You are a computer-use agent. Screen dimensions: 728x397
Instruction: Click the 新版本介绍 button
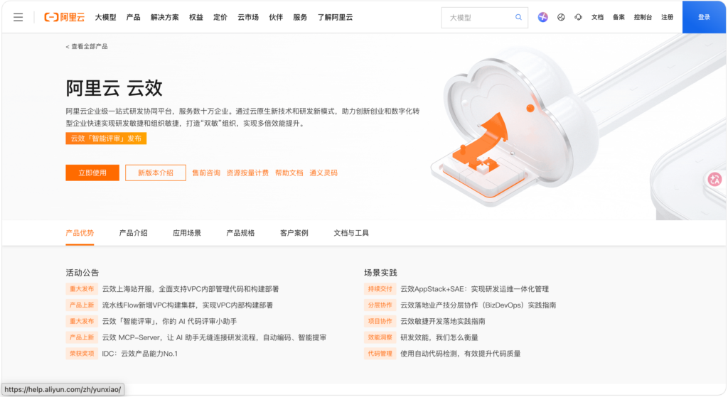(x=156, y=173)
